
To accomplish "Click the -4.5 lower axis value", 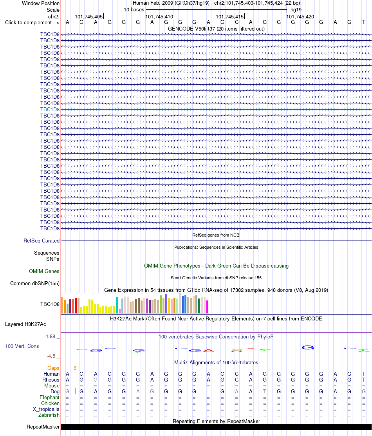I will [51, 356].
